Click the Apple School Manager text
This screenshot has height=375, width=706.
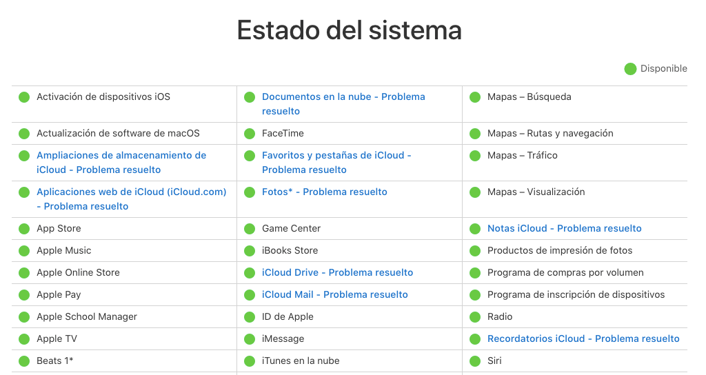[86, 316]
